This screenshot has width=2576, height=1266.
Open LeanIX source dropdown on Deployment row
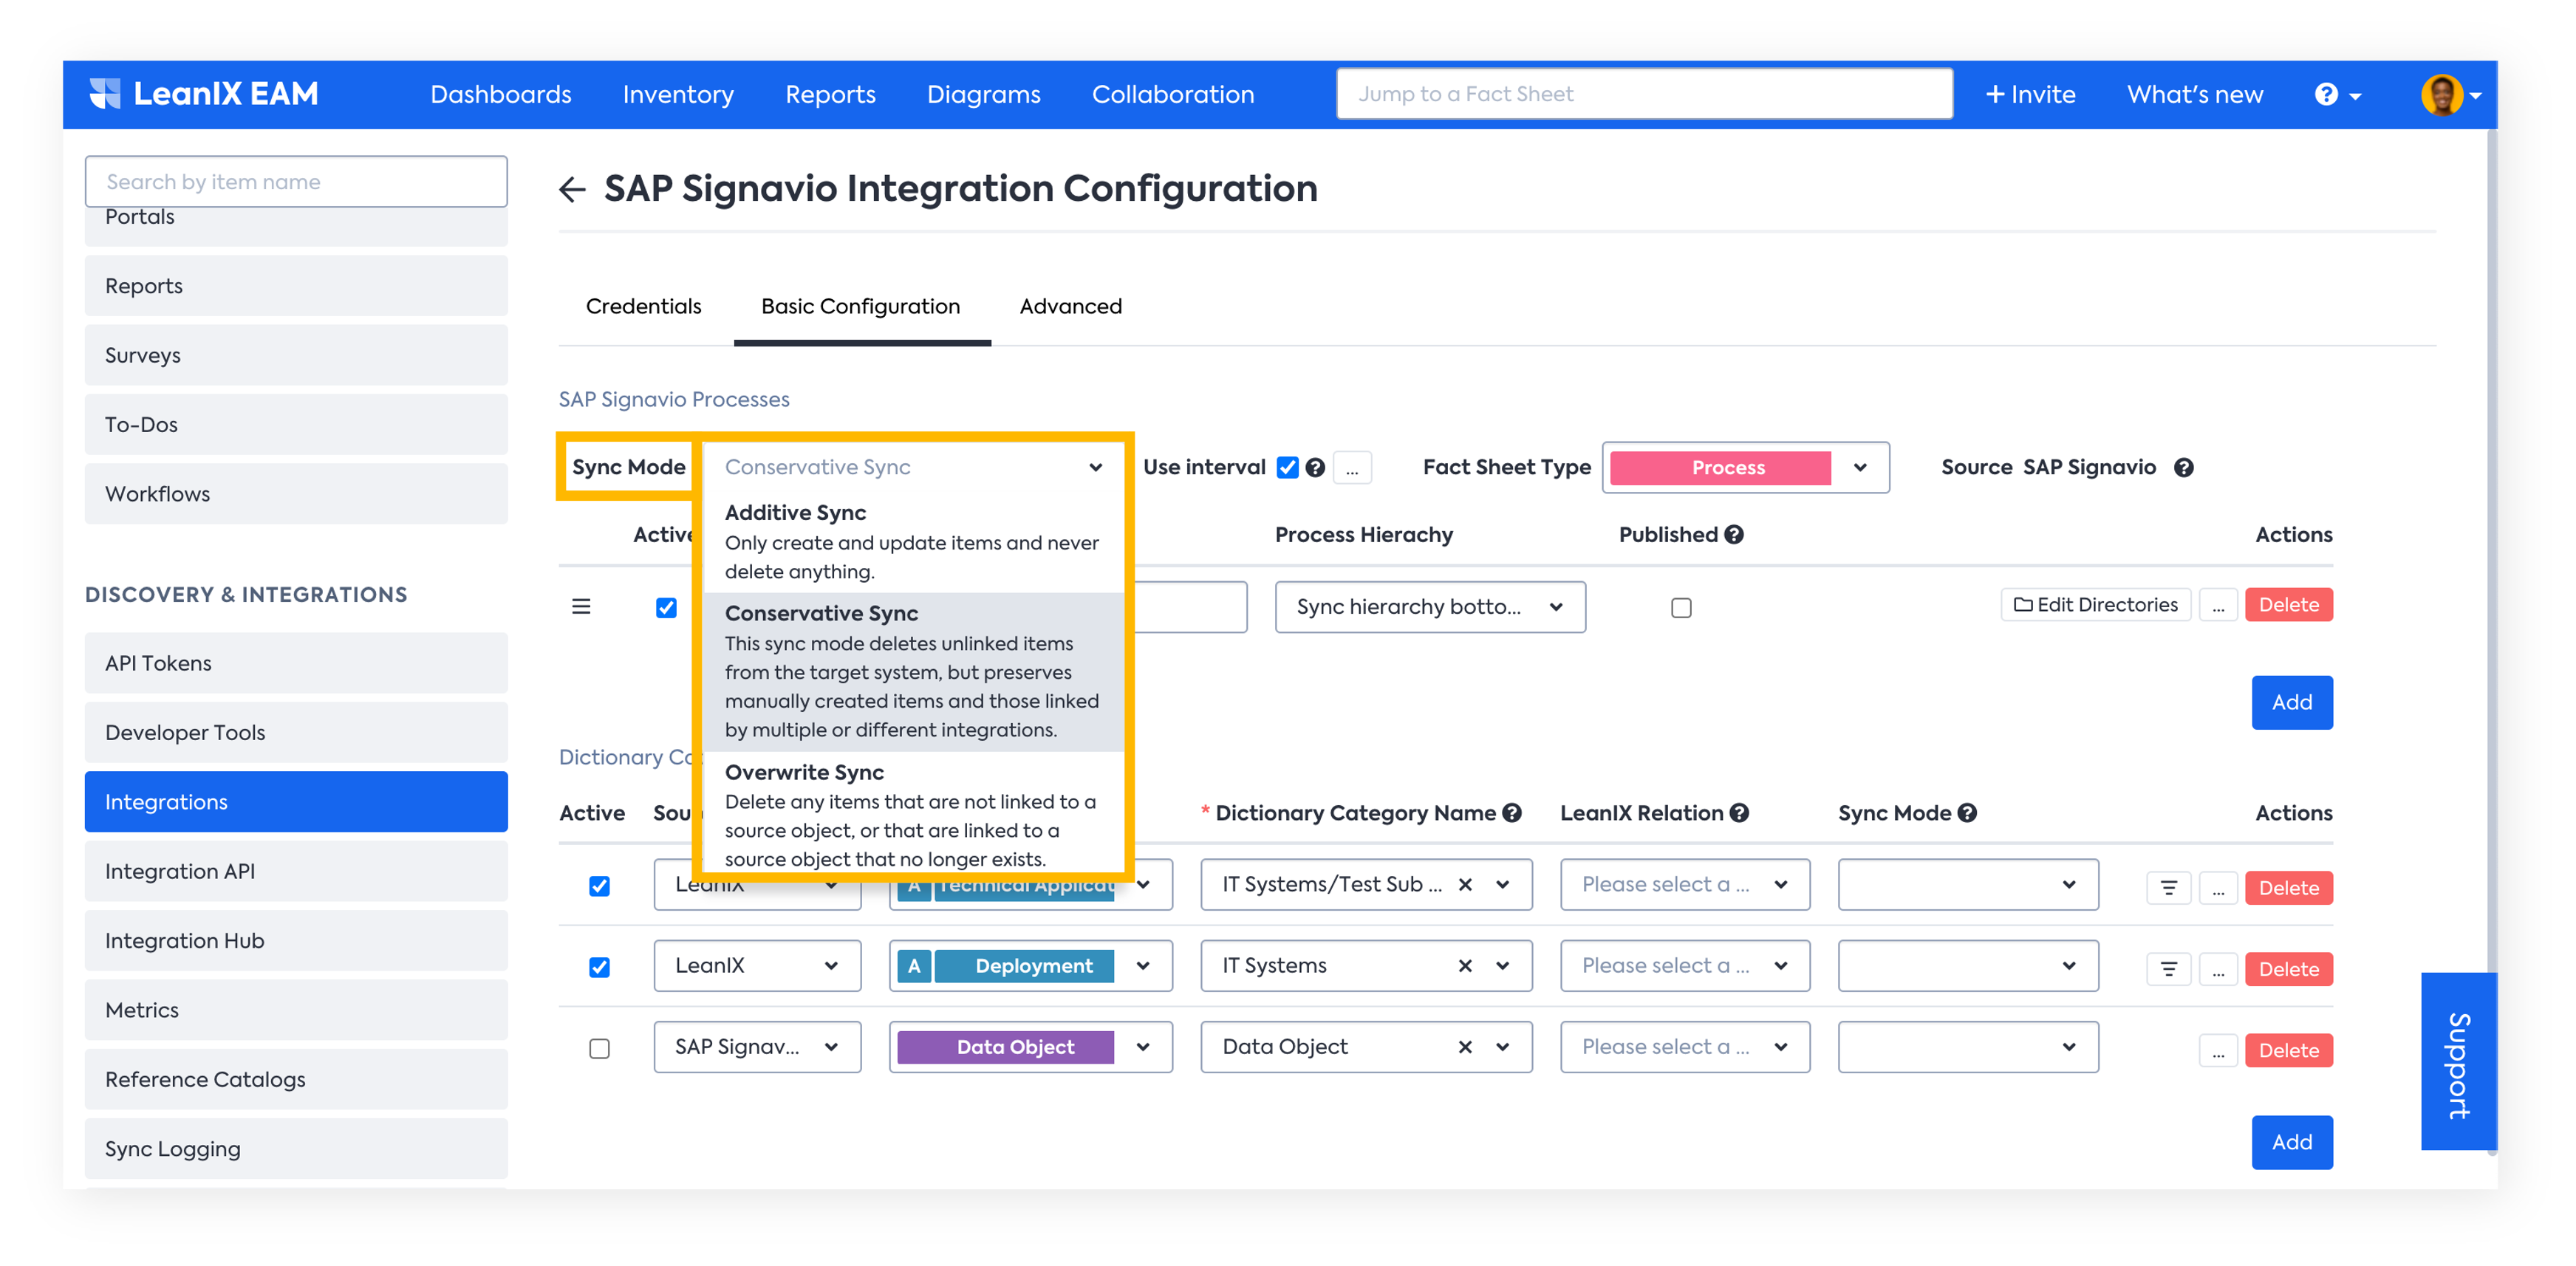pos(757,965)
